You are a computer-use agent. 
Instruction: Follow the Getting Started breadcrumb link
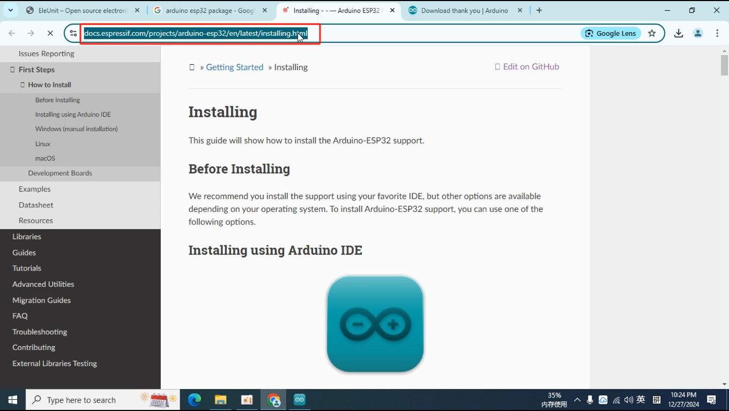pos(235,67)
